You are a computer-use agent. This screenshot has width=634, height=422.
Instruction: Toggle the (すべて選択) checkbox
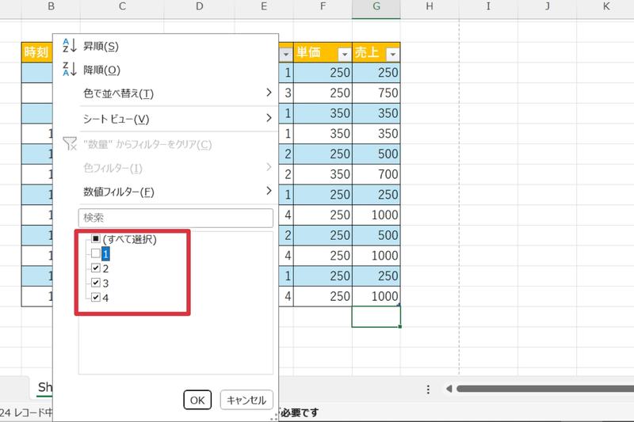pyautogui.click(x=96, y=238)
